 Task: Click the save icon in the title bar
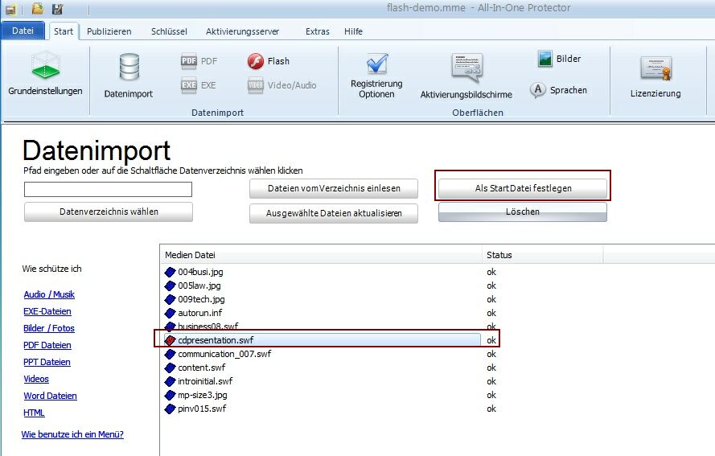57,9
